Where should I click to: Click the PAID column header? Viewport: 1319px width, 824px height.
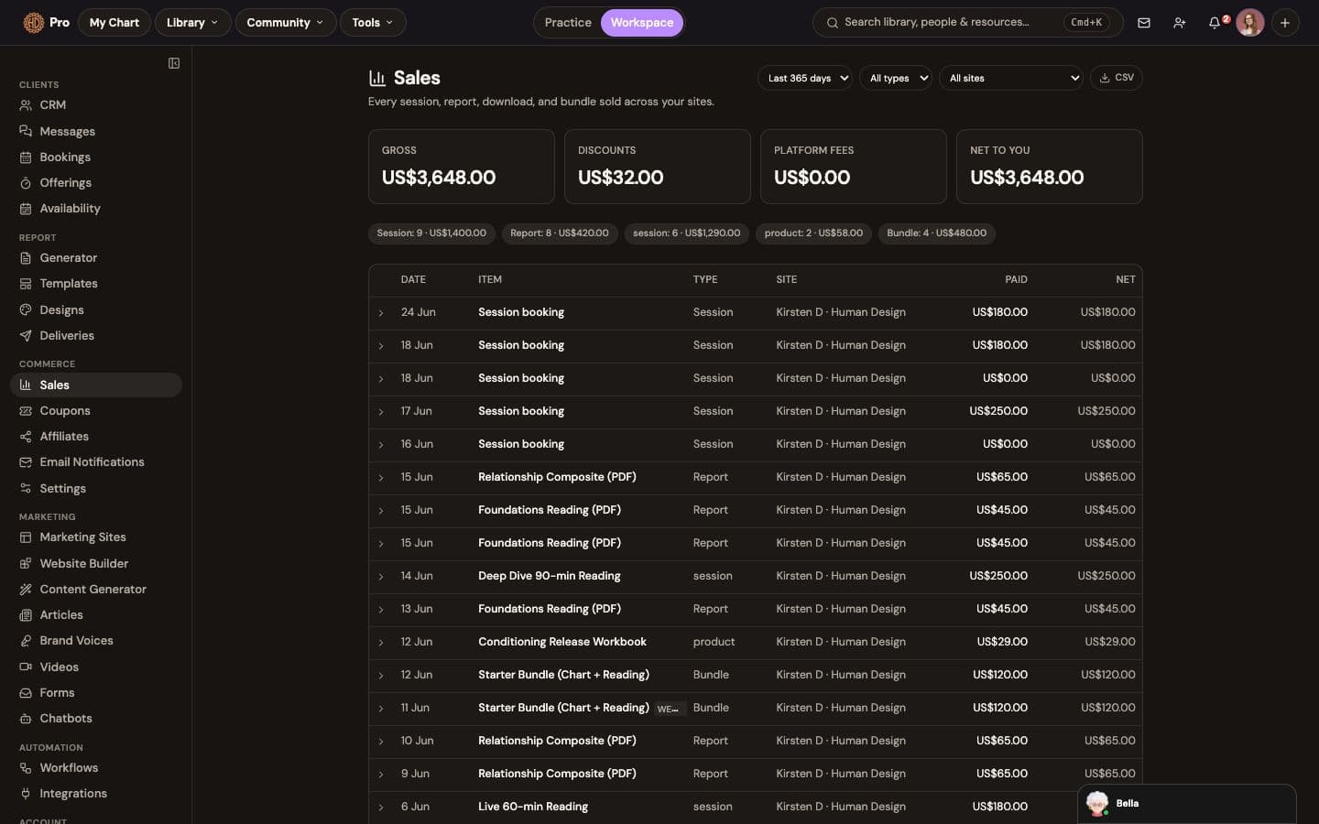(1016, 280)
